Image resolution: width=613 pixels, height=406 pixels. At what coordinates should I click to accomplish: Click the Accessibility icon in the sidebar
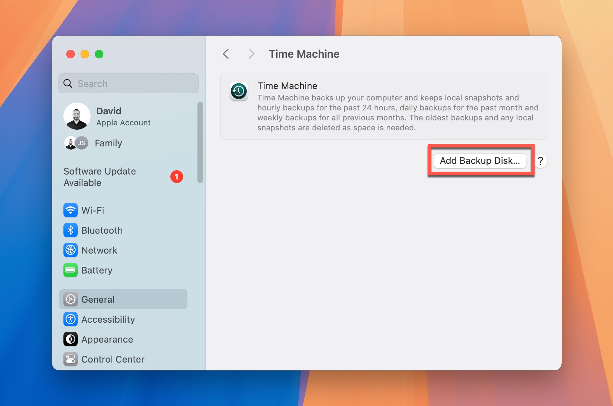71,319
